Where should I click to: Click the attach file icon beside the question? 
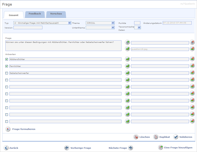127,42
